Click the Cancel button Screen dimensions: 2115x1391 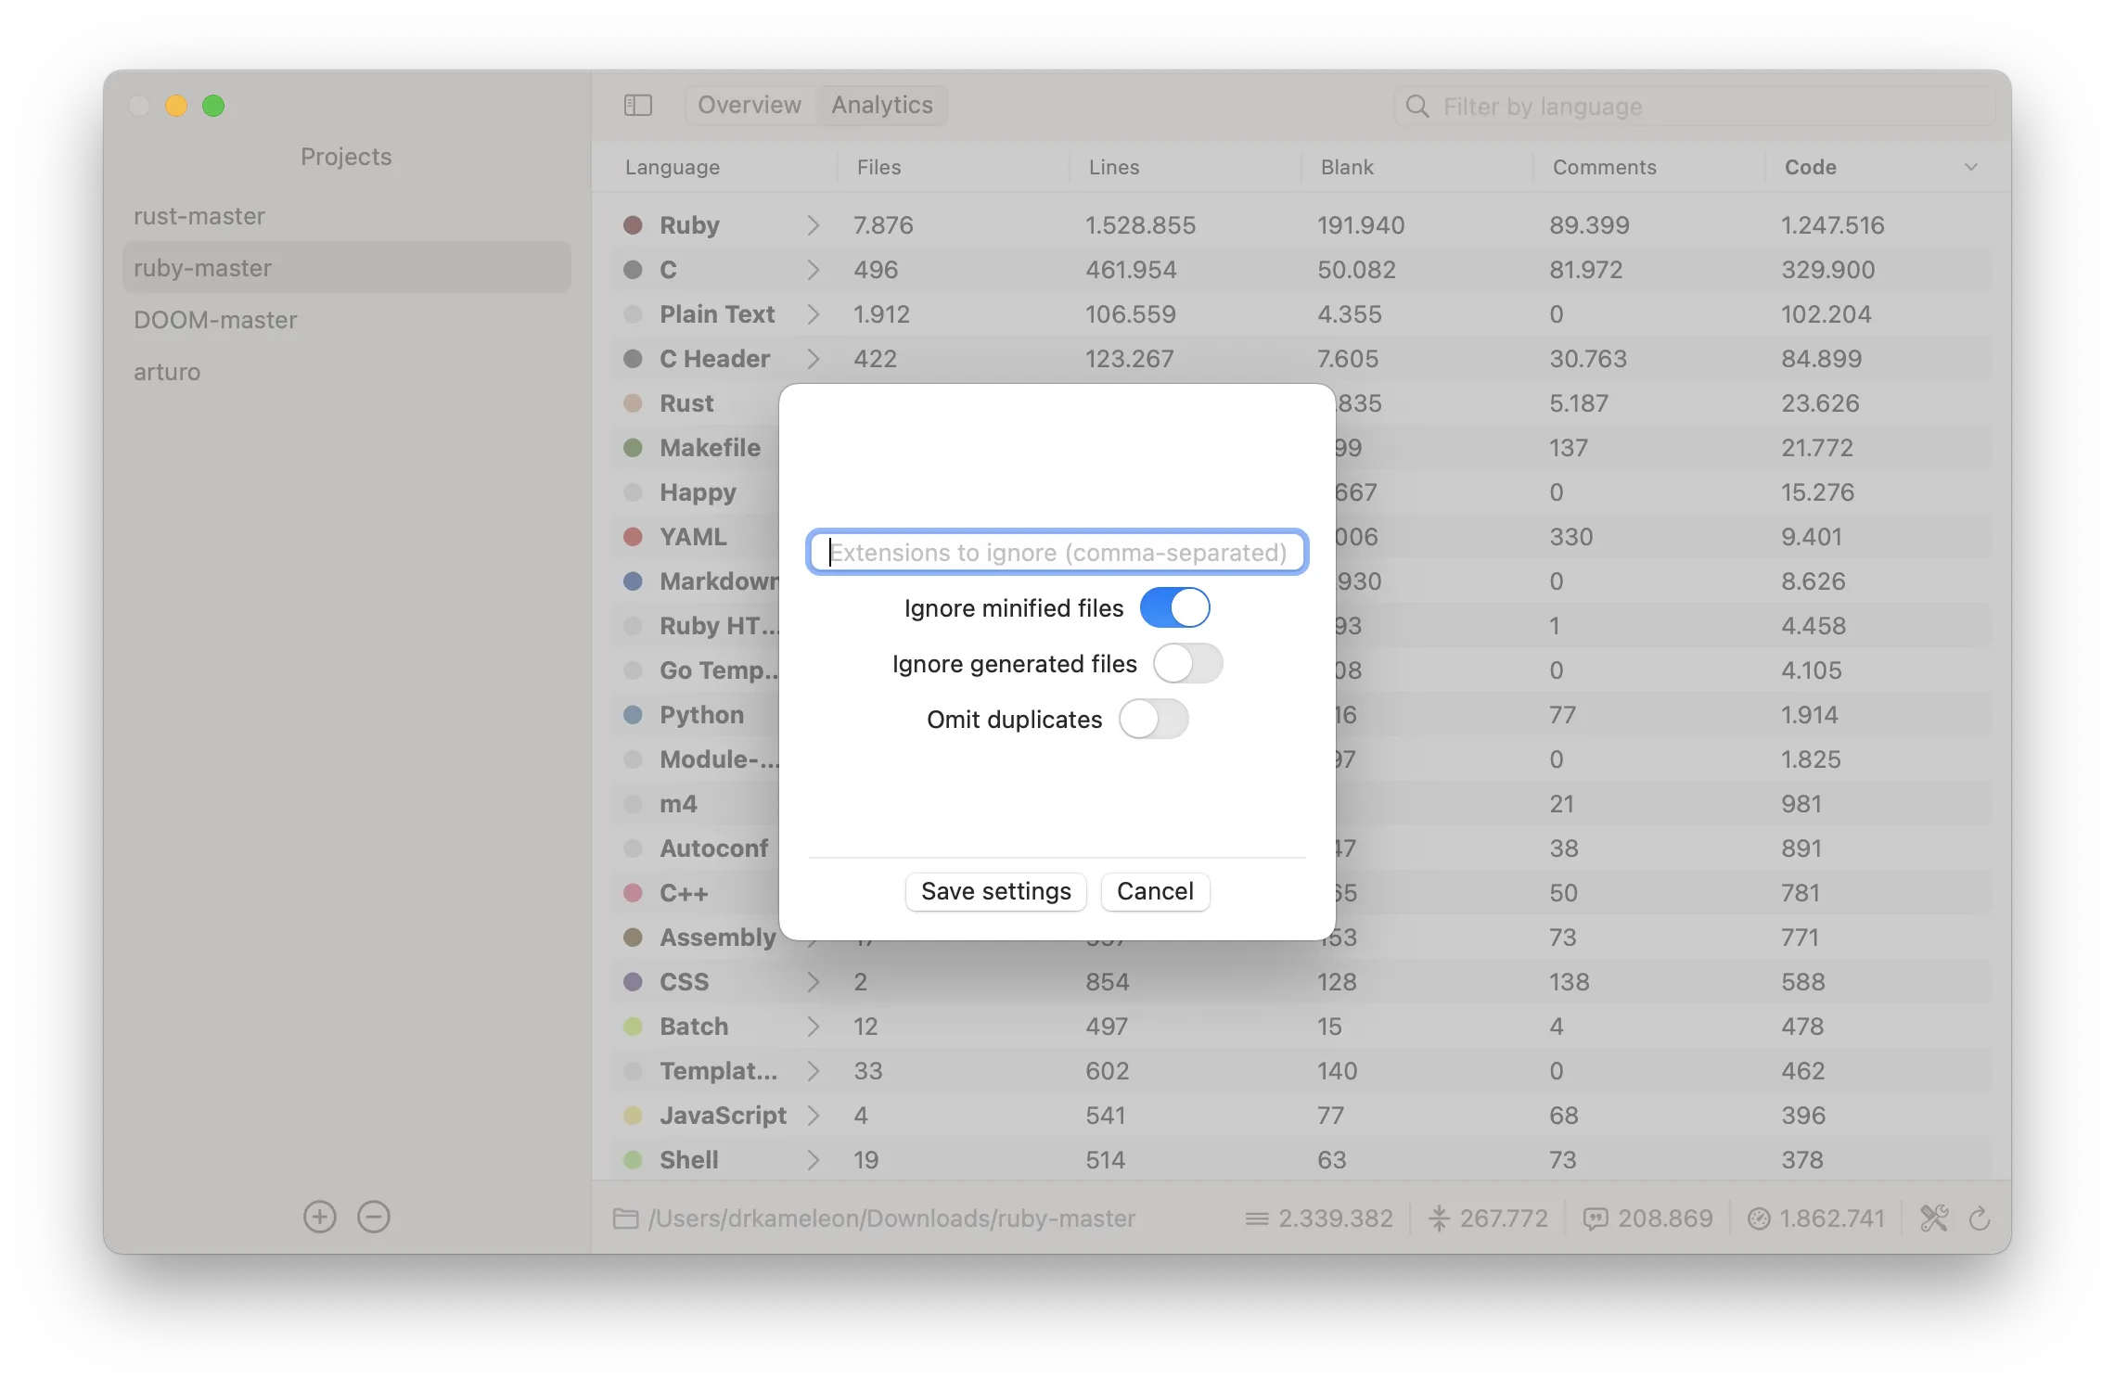1155,891
